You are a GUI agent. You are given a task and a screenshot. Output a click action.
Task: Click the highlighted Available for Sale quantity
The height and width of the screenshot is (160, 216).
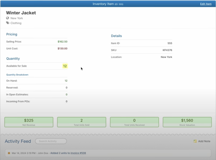click(x=65, y=66)
